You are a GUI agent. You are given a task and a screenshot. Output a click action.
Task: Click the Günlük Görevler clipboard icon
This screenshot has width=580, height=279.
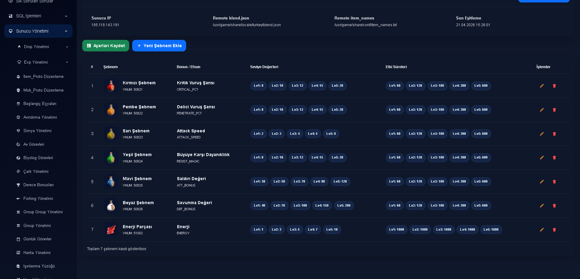18,239
